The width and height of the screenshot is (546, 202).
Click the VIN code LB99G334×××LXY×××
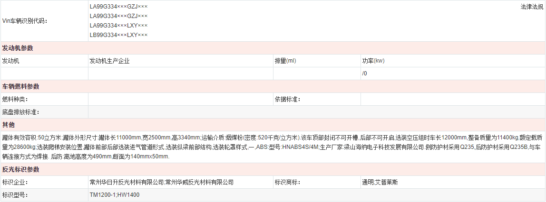pyautogui.click(x=118, y=35)
